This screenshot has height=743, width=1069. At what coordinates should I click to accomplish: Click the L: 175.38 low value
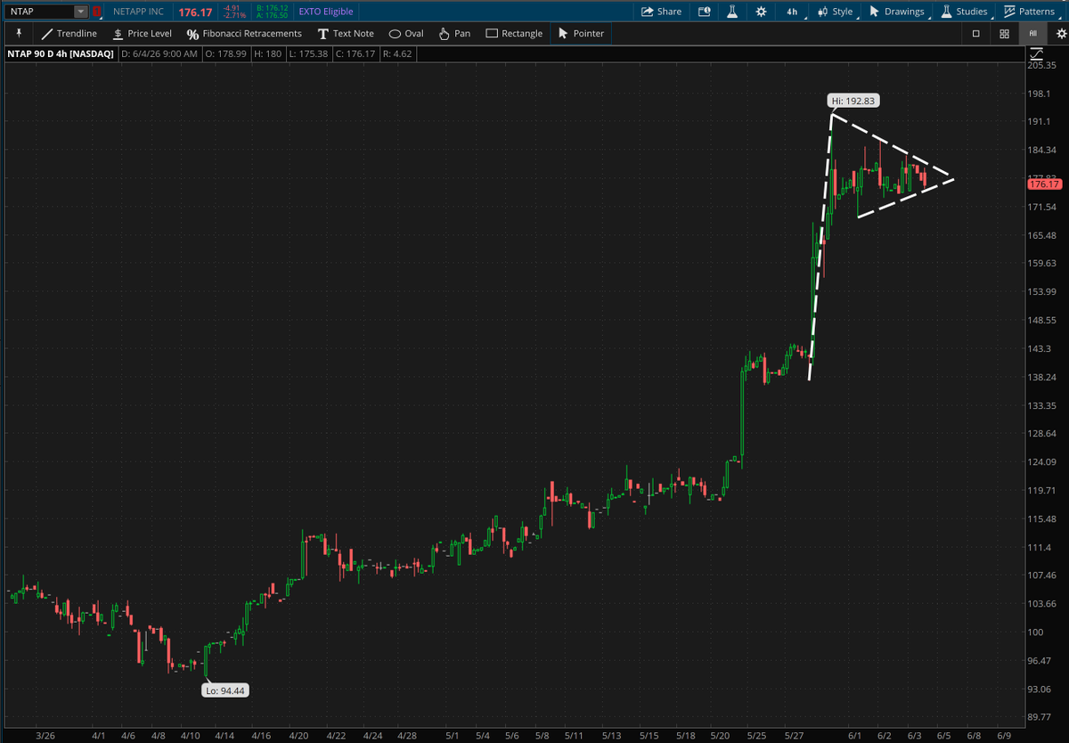click(308, 53)
